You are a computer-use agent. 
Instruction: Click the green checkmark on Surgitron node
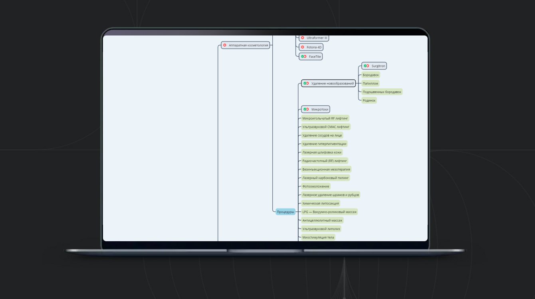click(365, 66)
